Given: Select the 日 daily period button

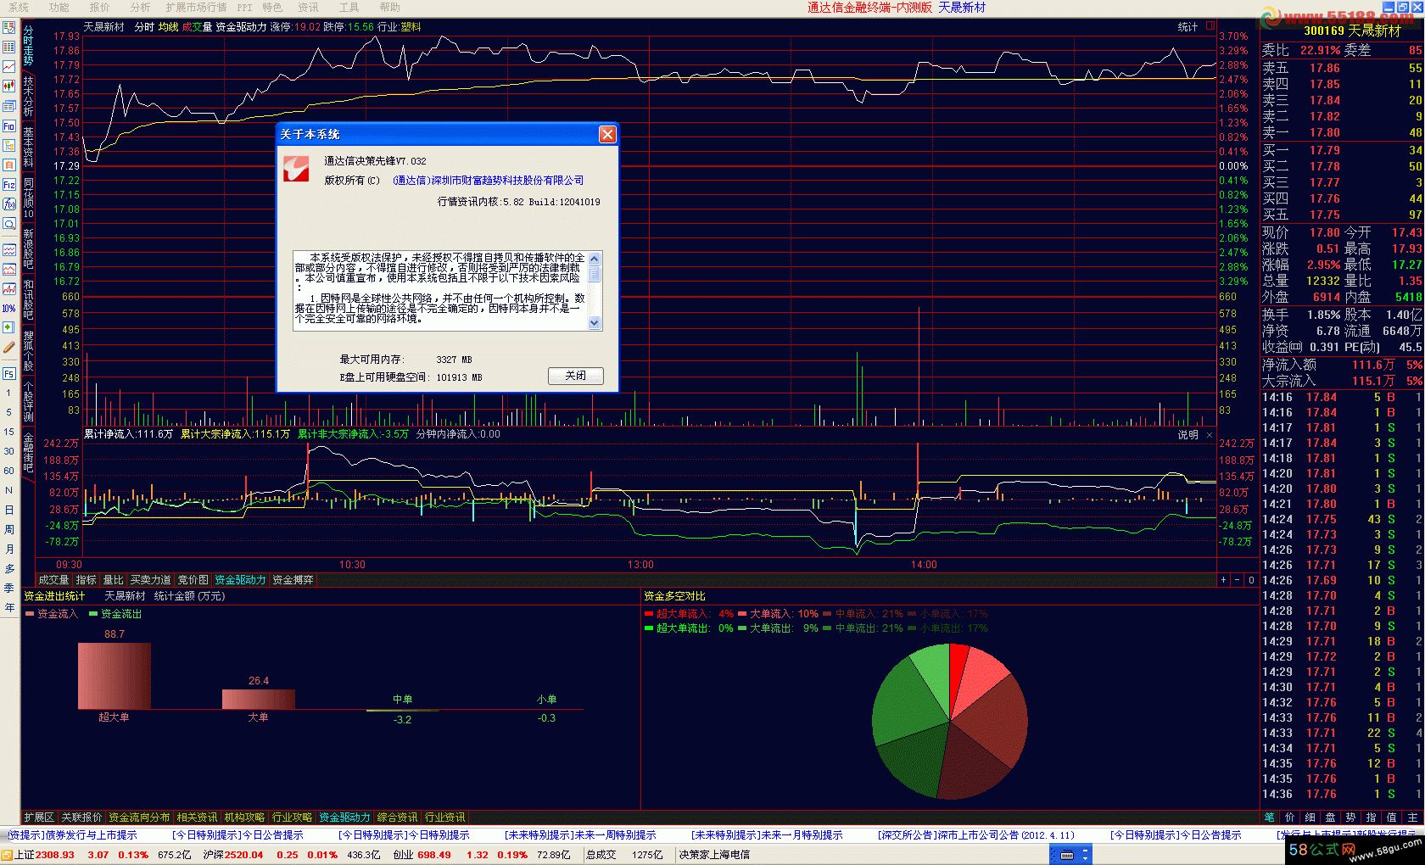Looking at the screenshot, I should point(9,510).
